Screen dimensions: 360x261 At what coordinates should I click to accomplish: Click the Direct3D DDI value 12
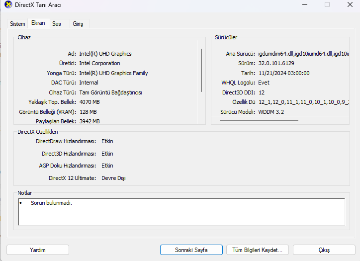pyautogui.click(x=262, y=92)
